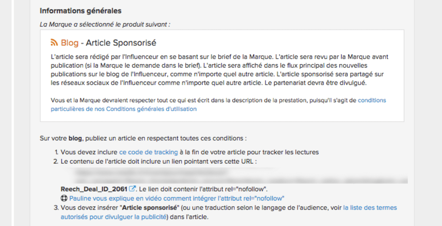Click the "Informations générales" heading

pos(80,11)
